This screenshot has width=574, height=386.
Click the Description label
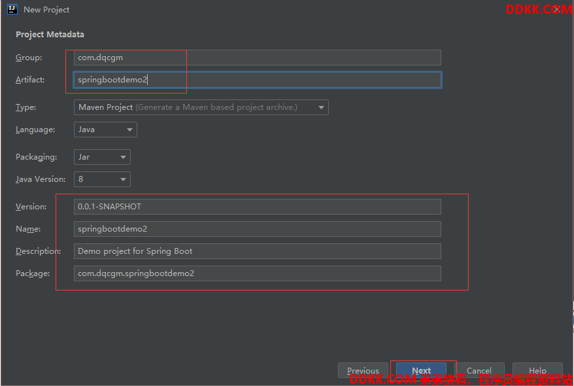tap(39, 251)
